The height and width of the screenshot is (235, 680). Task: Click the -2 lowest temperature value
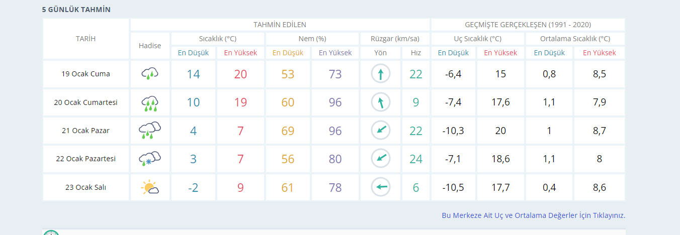coord(193,188)
